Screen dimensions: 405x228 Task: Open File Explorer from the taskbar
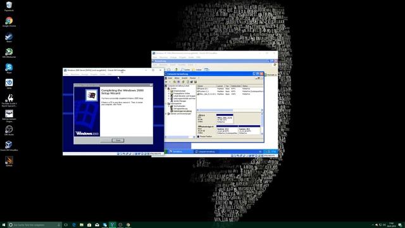pos(82,225)
